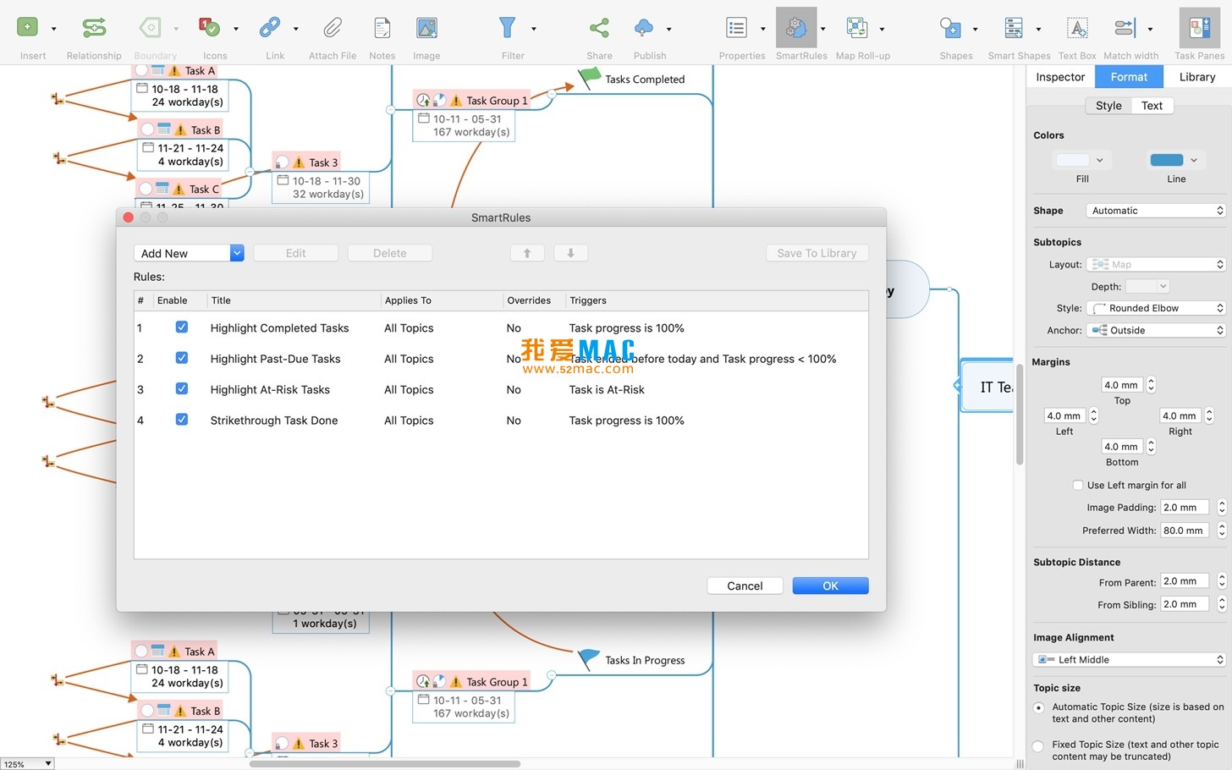This screenshot has width=1232, height=770.
Task: Uncheck the Highlight Past-Due Tasks rule
Action: tap(182, 358)
